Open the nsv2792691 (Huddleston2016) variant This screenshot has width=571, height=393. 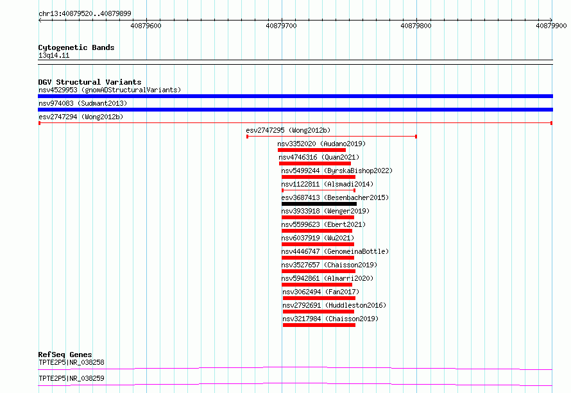click(x=334, y=305)
